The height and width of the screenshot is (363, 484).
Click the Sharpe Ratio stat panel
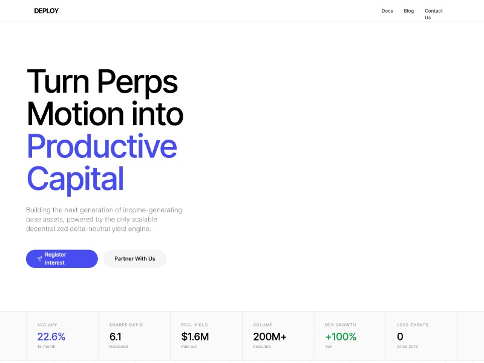click(133, 335)
